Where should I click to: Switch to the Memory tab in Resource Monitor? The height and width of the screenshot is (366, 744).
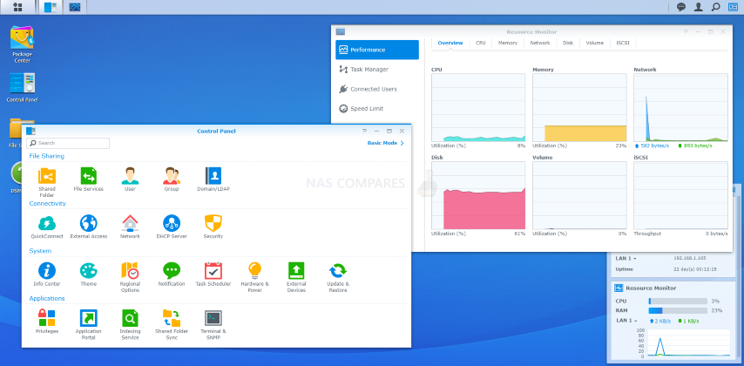pos(508,43)
